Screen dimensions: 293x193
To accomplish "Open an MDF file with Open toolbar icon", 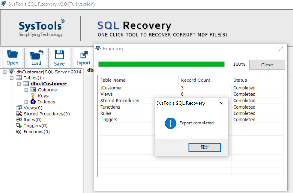I will tap(12, 57).
